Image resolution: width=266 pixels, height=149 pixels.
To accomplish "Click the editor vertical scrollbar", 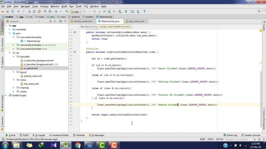I will coord(261,99).
